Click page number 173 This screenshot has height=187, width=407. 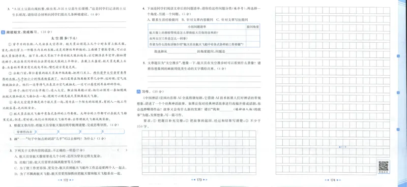[x=199, y=179]
